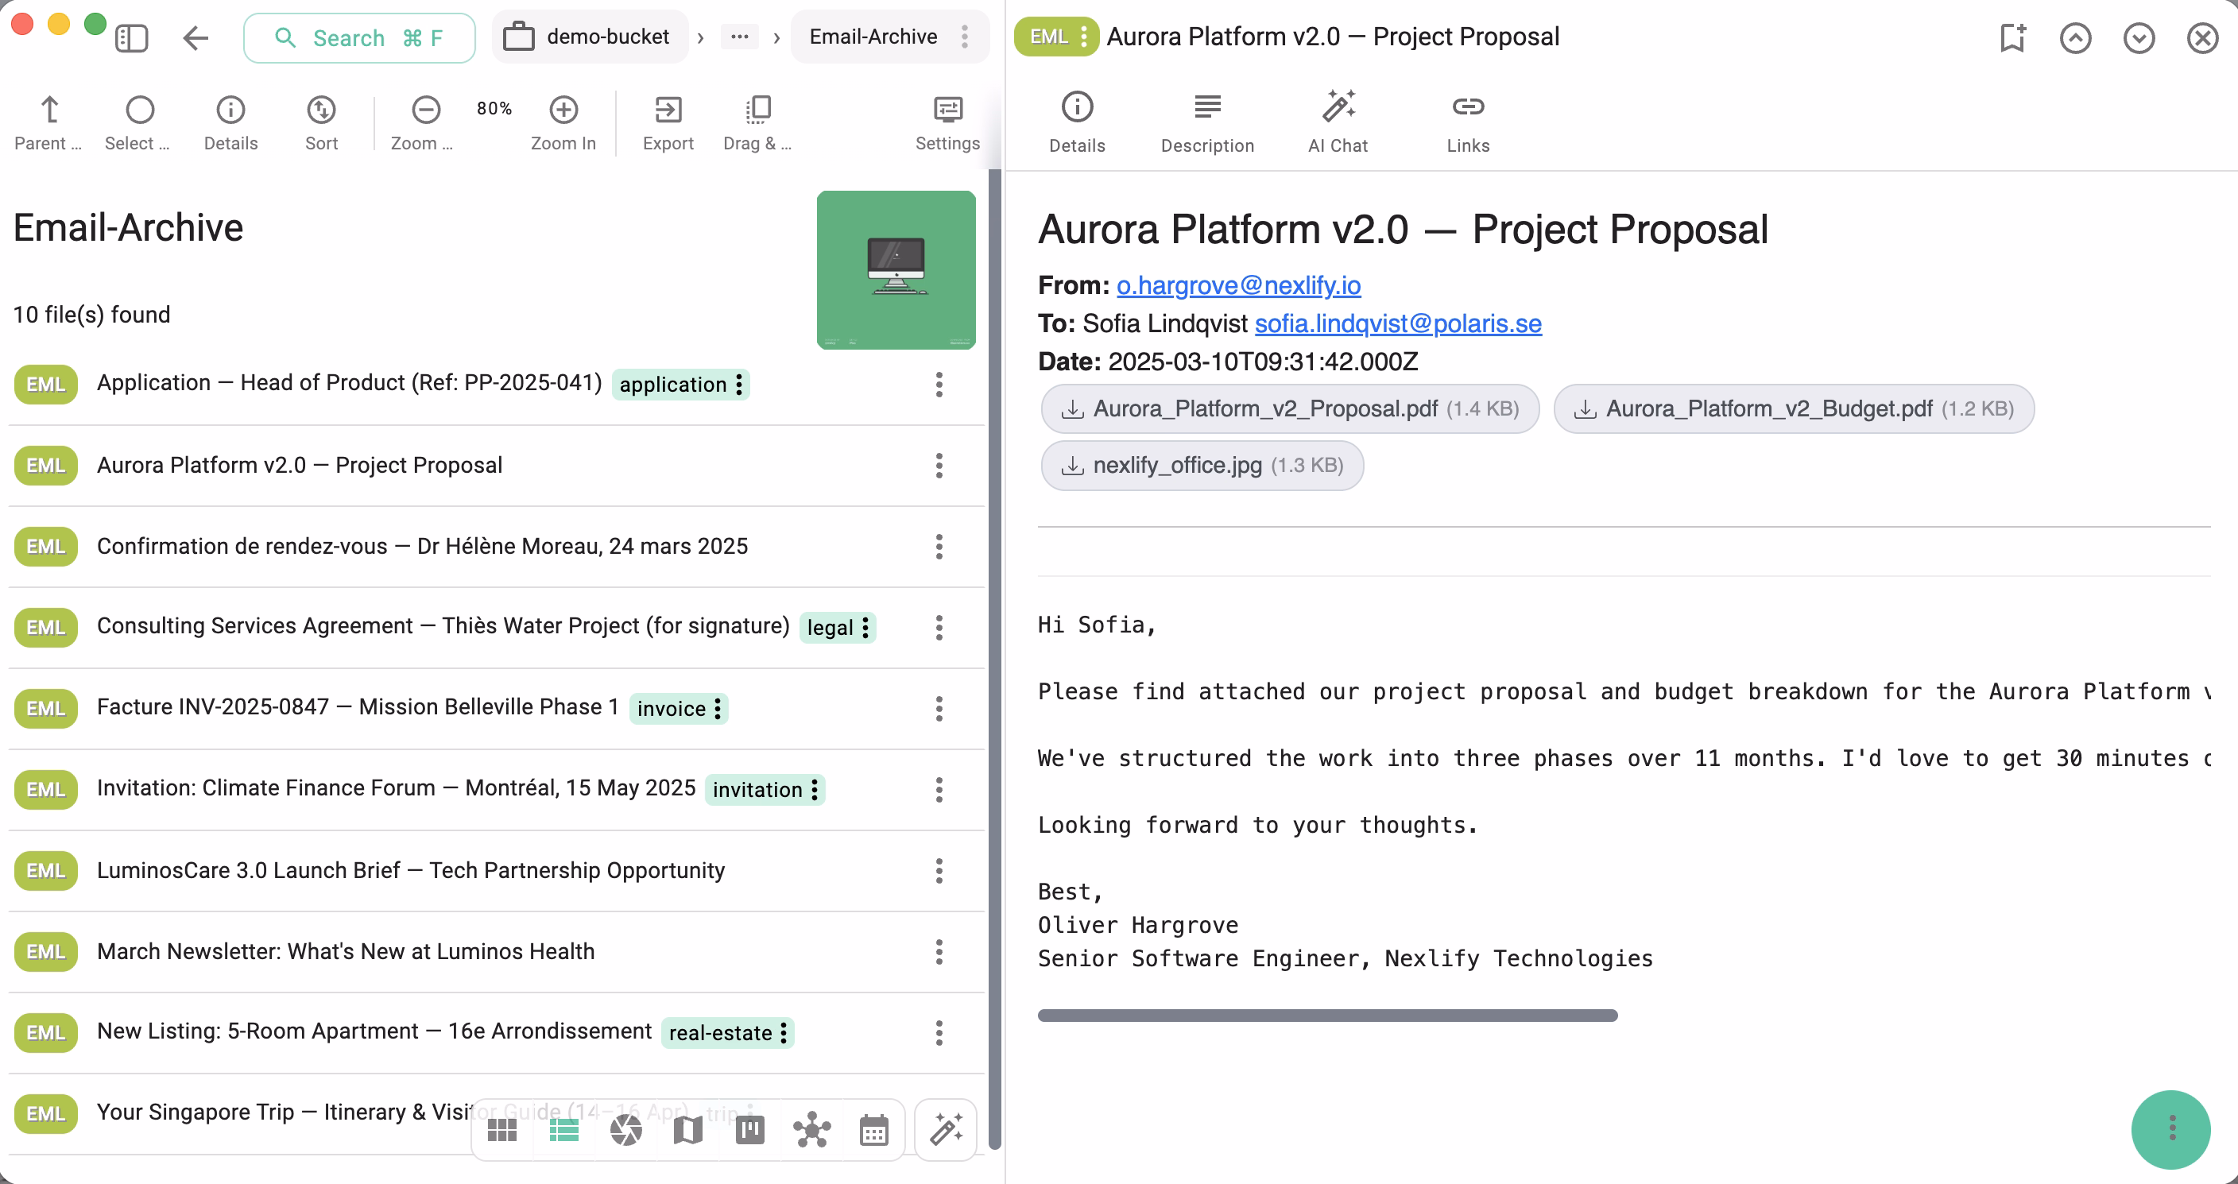Open AI Chat for the email
Viewport: 2238px width, 1184px height.
click(x=1337, y=121)
